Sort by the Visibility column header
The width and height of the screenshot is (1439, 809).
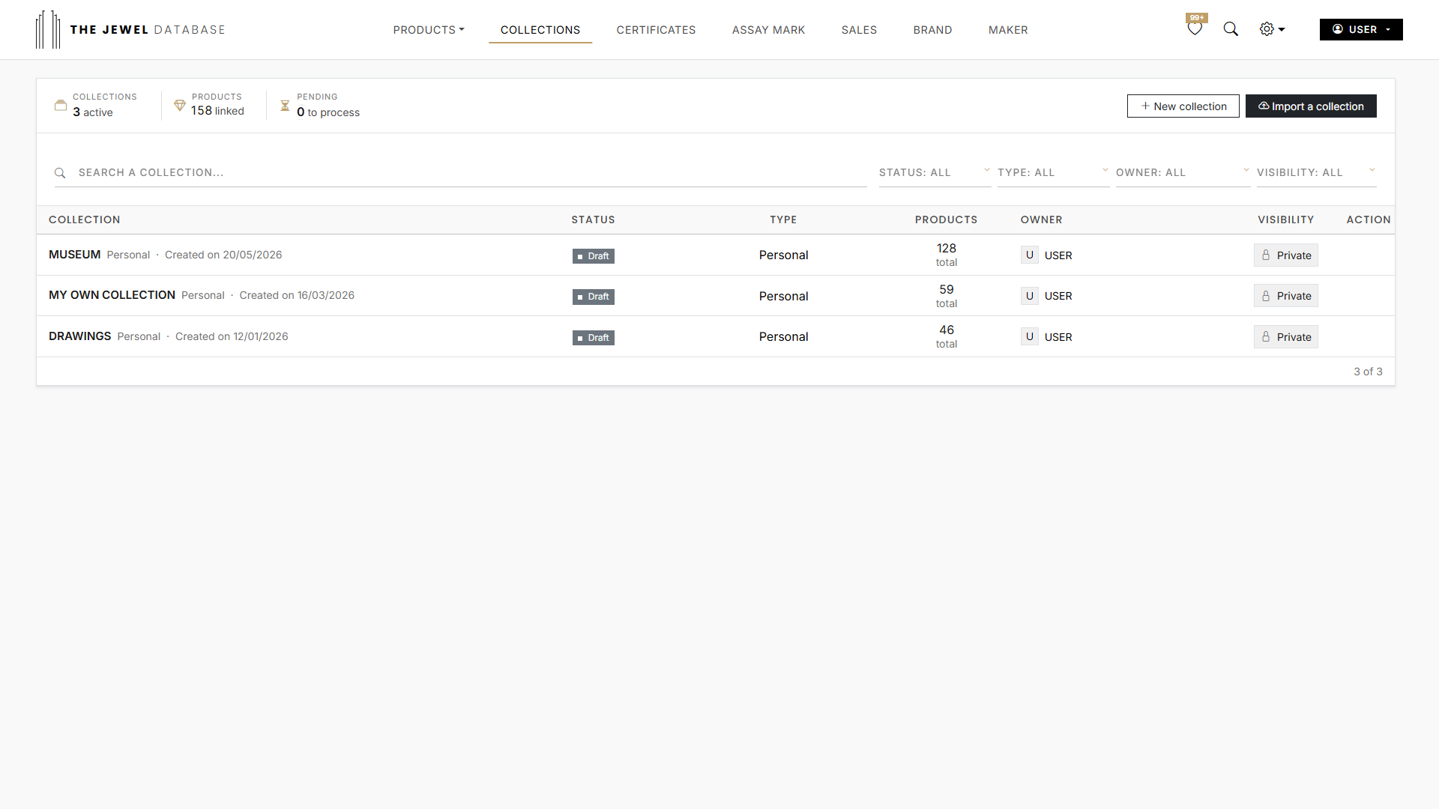(x=1285, y=219)
